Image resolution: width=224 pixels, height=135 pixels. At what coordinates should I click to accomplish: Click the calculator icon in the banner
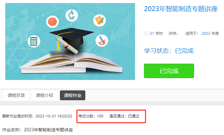point(34,41)
